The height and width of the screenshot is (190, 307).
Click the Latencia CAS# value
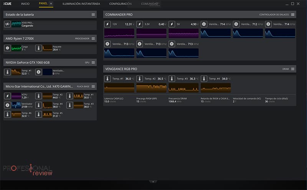pyautogui.click(x=110, y=102)
